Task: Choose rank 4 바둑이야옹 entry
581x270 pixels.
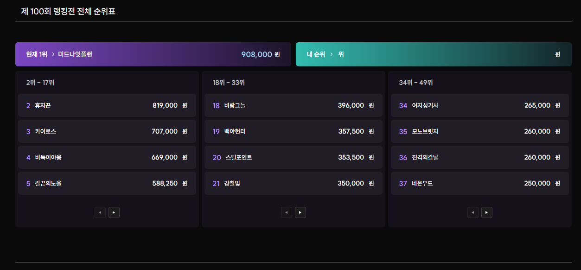Action: pyautogui.click(x=107, y=157)
